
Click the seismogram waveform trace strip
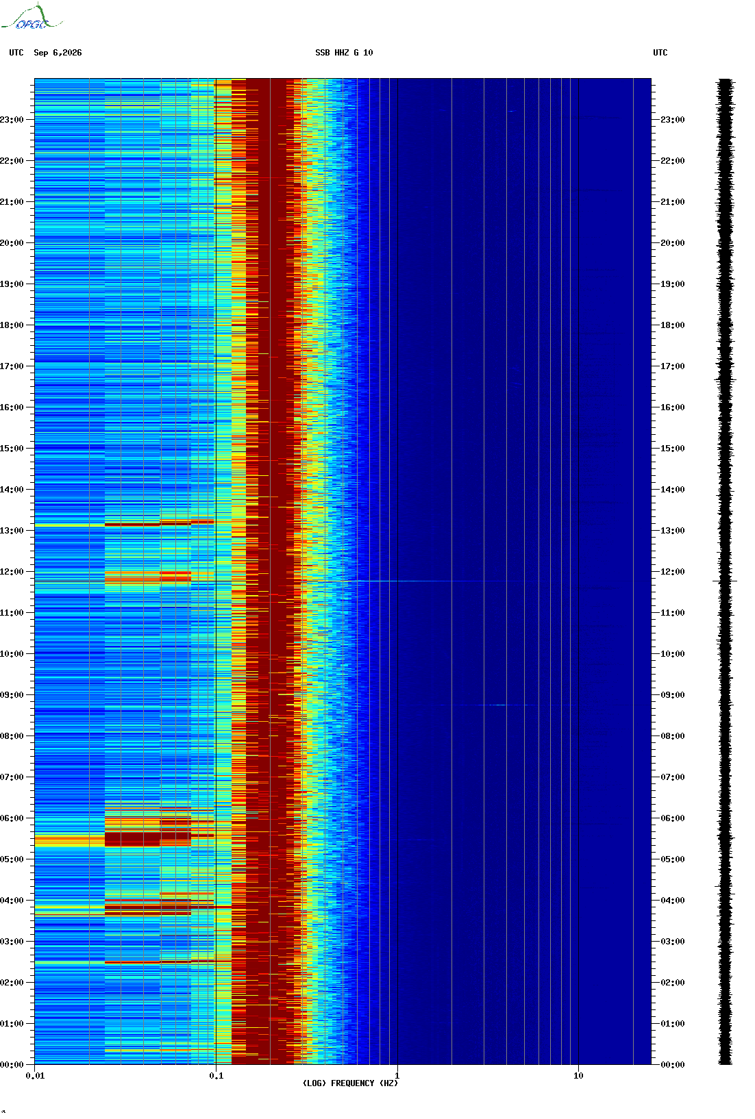[726, 572]
